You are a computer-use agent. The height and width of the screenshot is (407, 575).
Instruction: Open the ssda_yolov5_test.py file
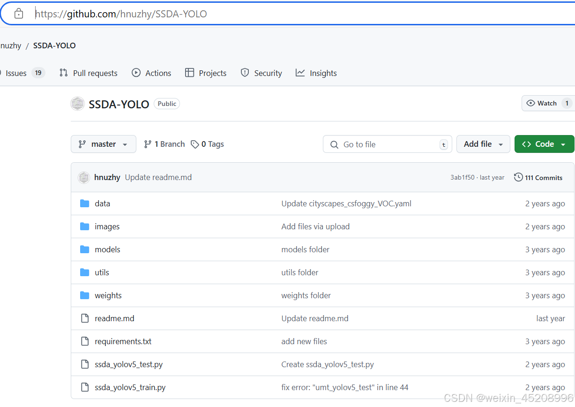(129, 364)
